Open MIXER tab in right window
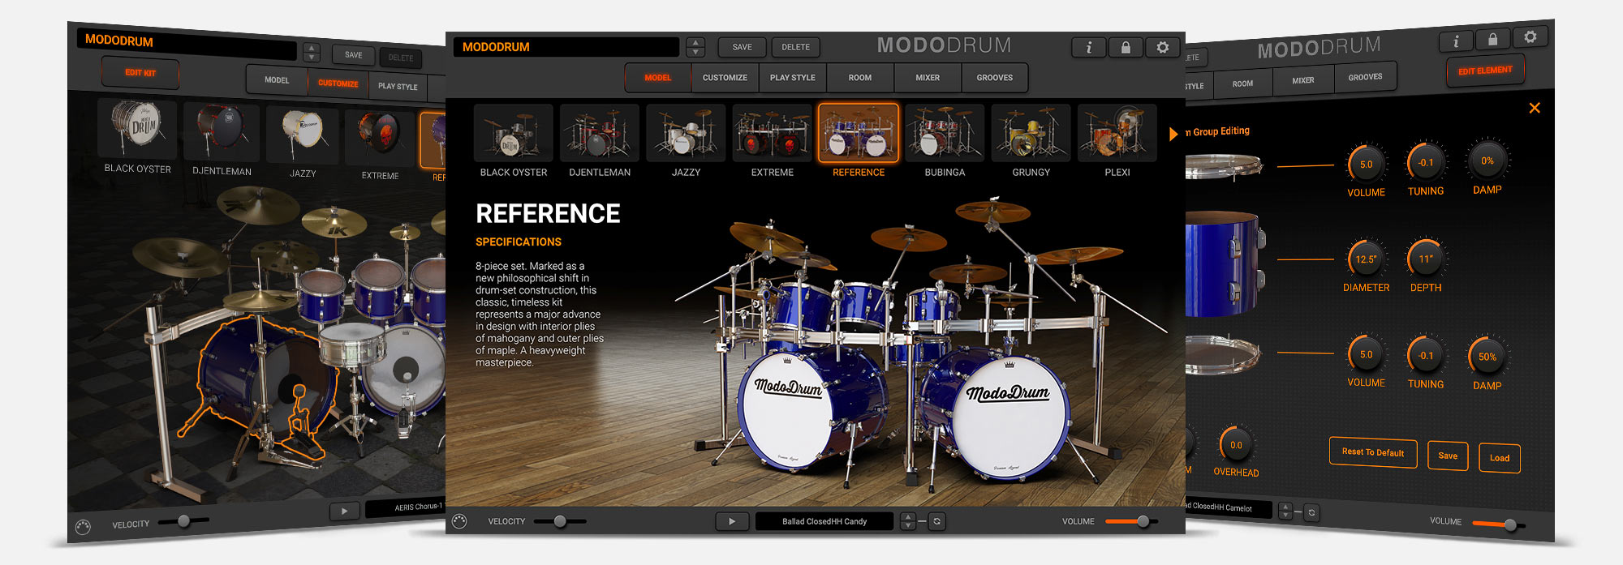 point(1303,80)
